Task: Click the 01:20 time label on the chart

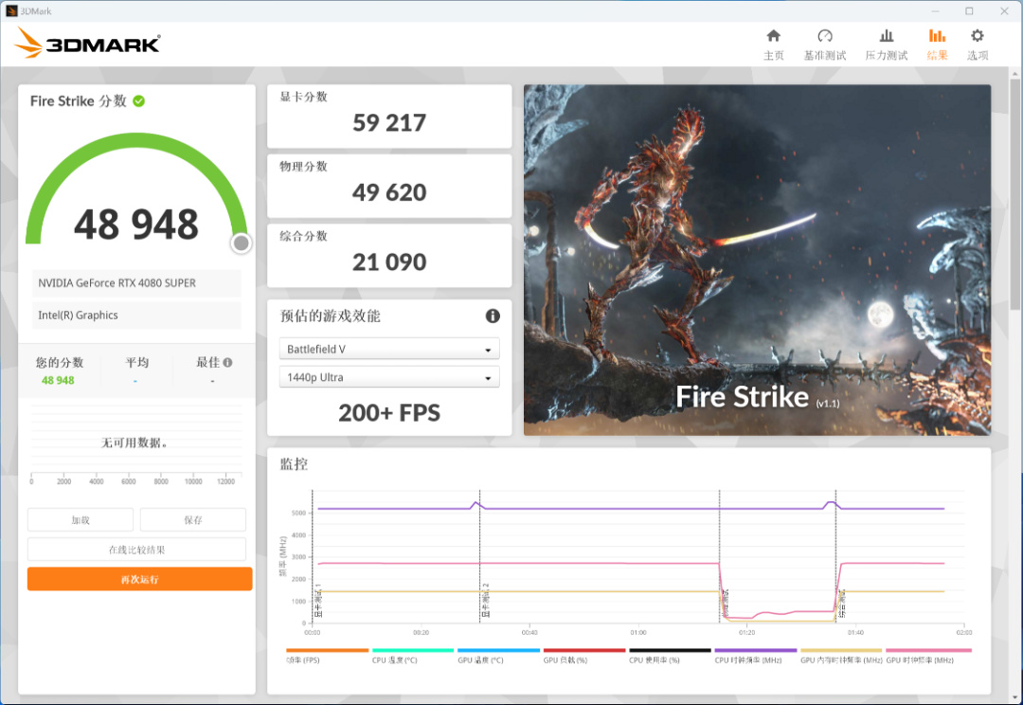Action: pos(747,633)
